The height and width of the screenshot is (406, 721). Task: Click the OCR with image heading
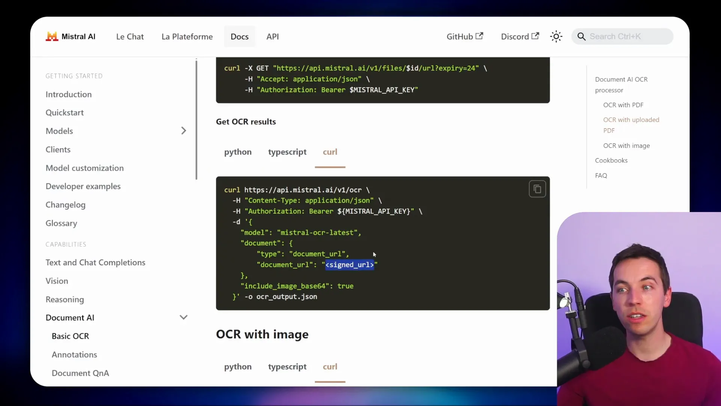coord(262,334)
